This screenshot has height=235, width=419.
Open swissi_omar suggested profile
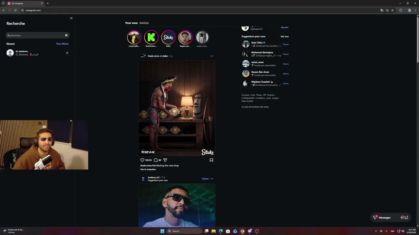(257, 62)
